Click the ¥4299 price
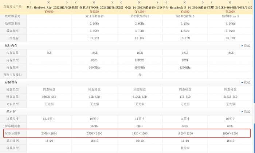This screenshot has height=153, width=255. click(140, 12)
